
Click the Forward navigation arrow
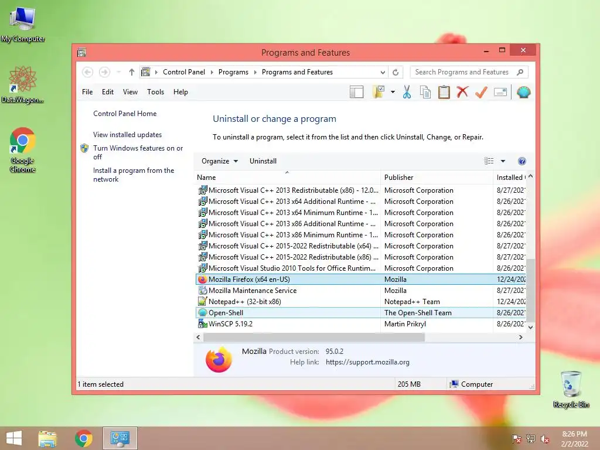tap(104, 72)
